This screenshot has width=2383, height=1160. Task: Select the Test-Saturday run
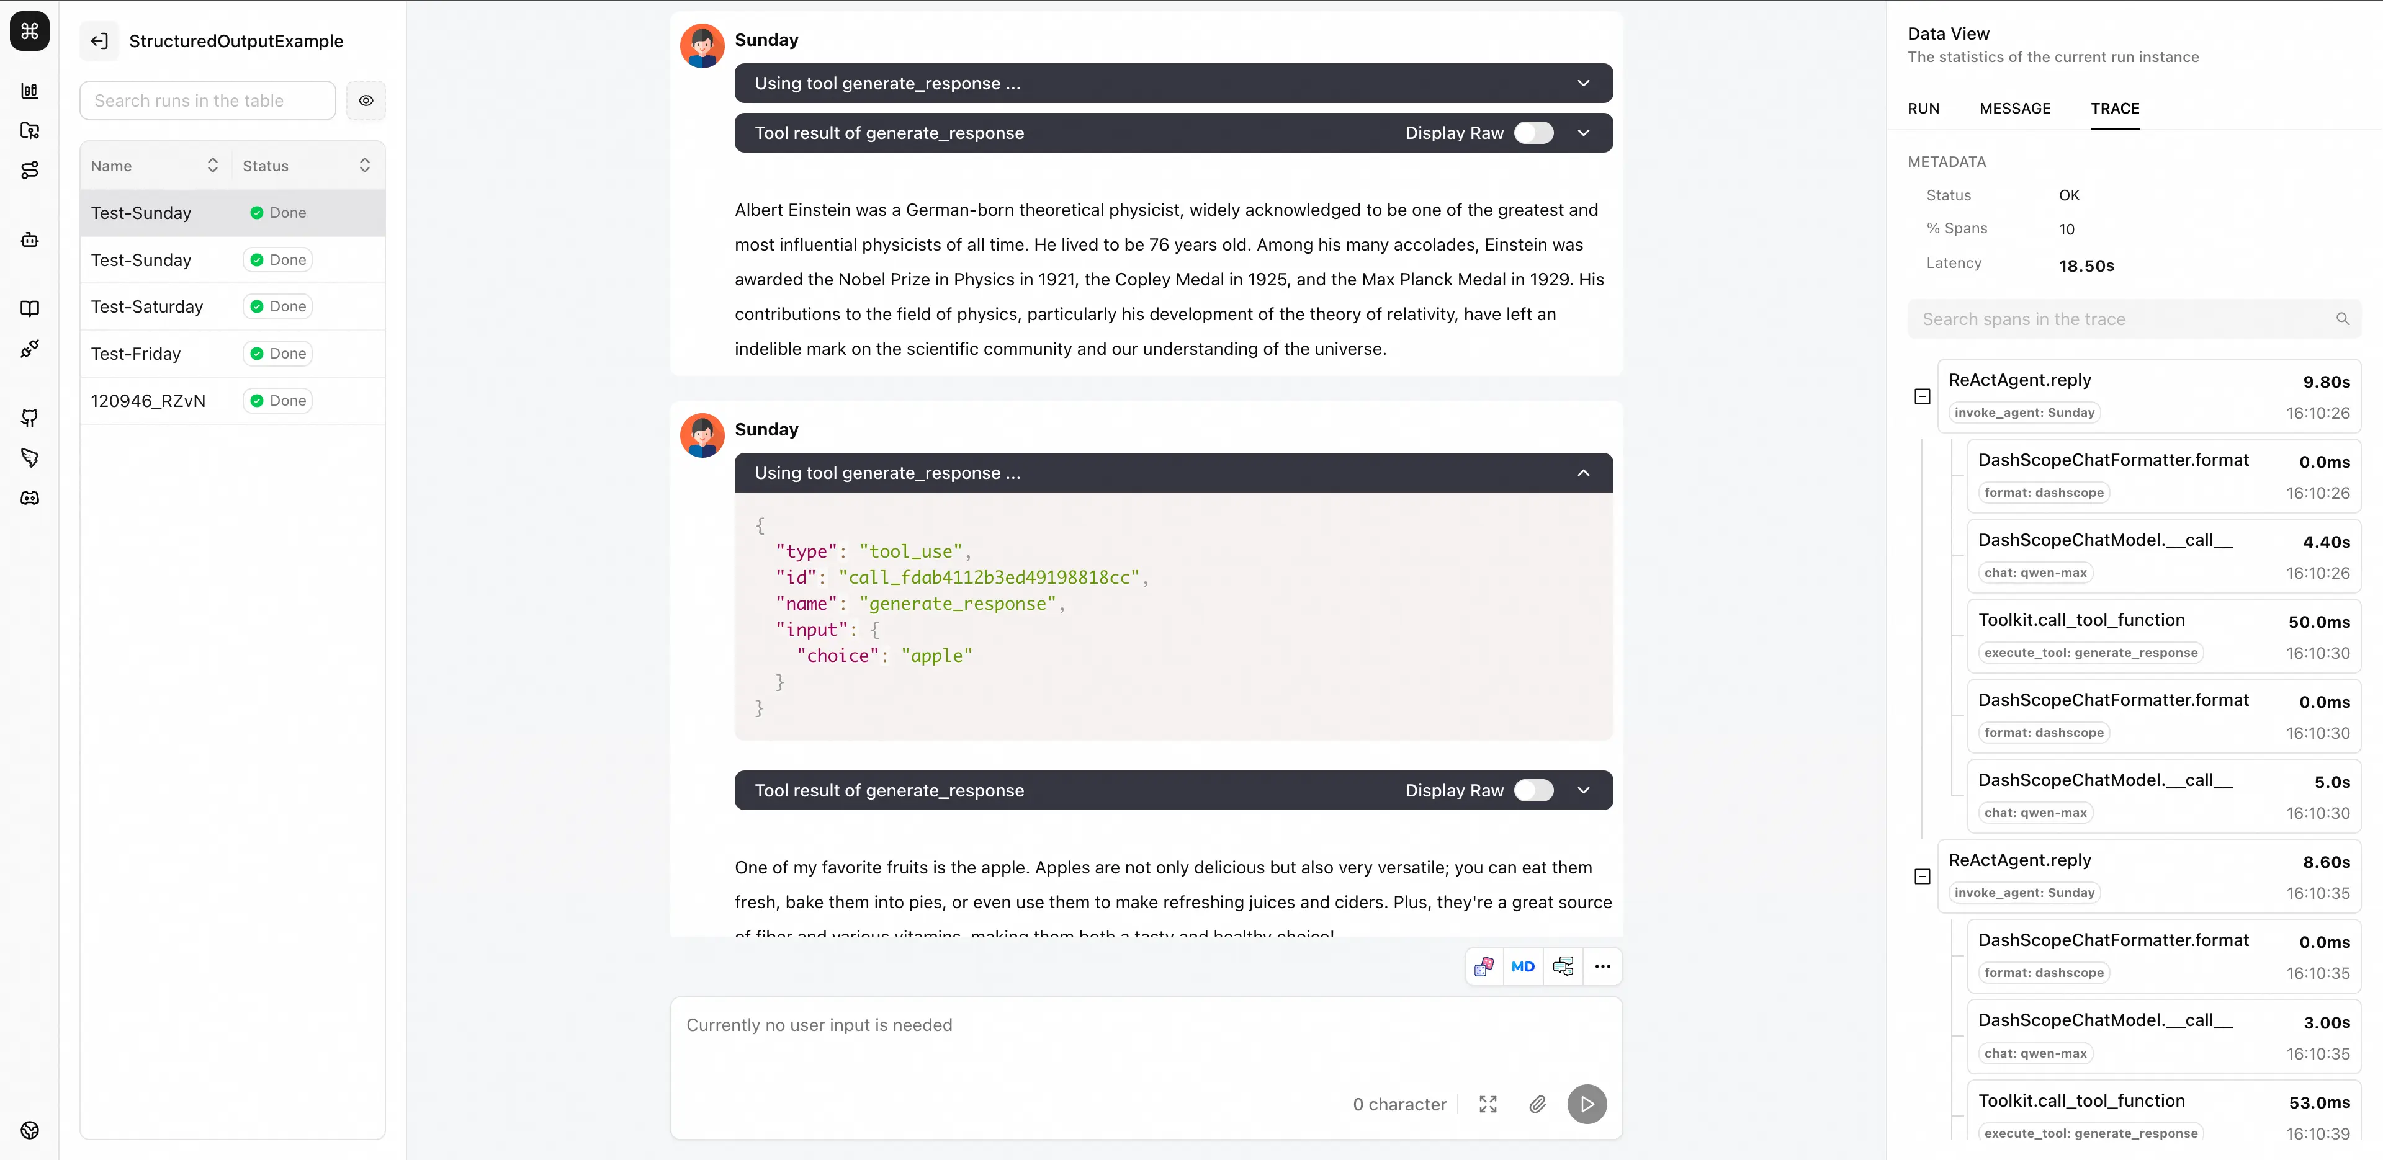pos(147,307)
